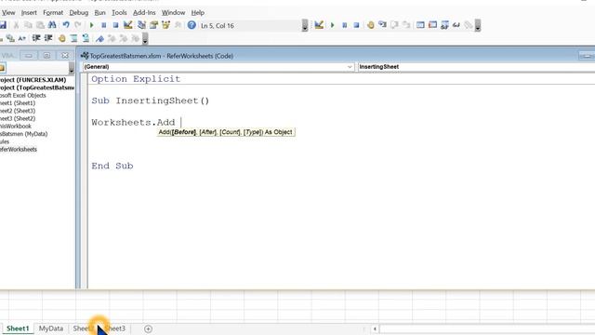Image resolution: width=595 pixels, height=335 pixels.
Task: Open the Immediate Window icon
Action: click(x=432, y=25)
